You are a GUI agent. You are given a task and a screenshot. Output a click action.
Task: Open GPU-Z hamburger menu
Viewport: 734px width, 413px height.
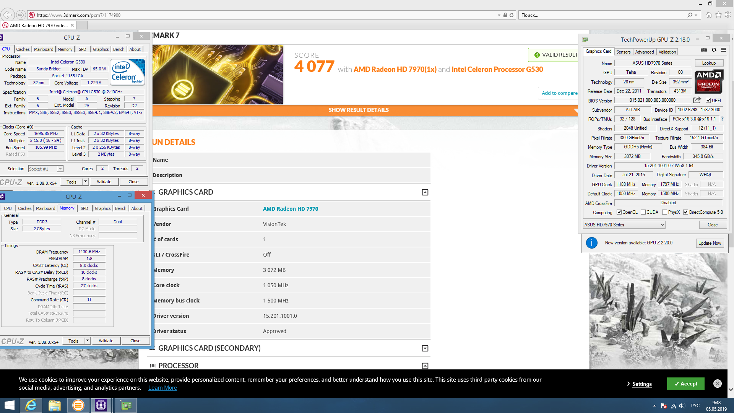(723, 50)
